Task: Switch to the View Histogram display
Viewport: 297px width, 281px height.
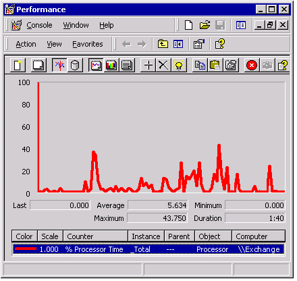Action: click(x=111, y=66)
